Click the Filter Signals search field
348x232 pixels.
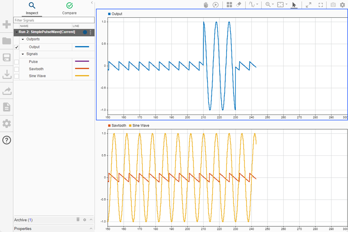click(x=54, y=20)
